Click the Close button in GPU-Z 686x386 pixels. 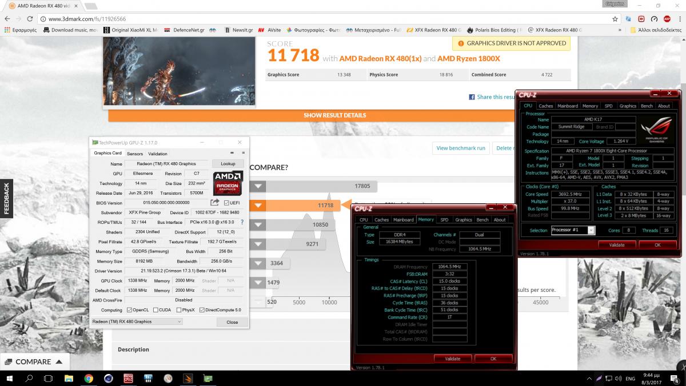(x=232, y=322)
